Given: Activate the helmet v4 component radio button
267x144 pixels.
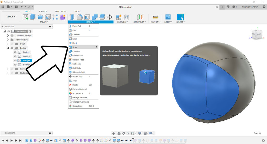Looking at the screenshot, I should pyautogui.click(x=30, y=31).
